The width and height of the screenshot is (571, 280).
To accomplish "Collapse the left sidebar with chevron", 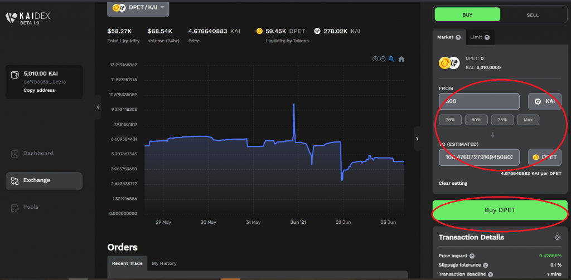I will [98, 107].
